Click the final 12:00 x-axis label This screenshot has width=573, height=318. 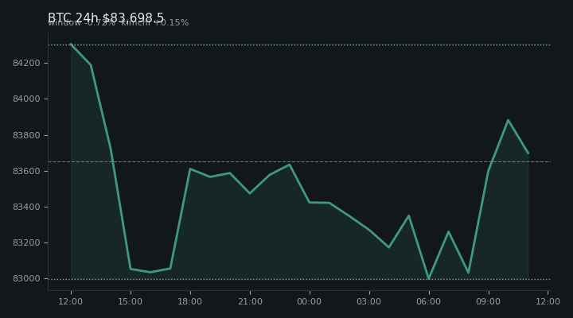[x=548, y=301]
